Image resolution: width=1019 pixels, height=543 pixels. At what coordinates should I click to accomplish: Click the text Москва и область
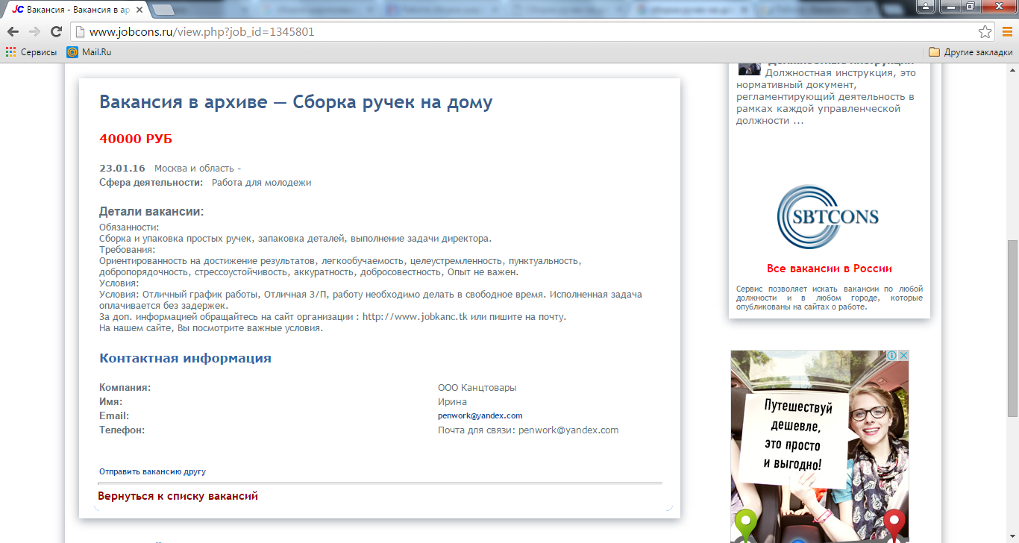[x=195, y=169]
